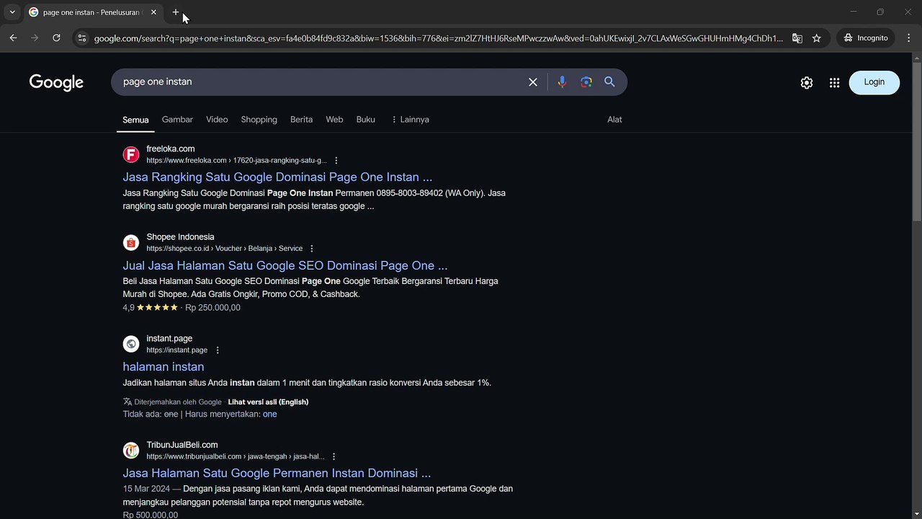
Task: Click the instant.page globe favicon
Action: tap(131, 344)
